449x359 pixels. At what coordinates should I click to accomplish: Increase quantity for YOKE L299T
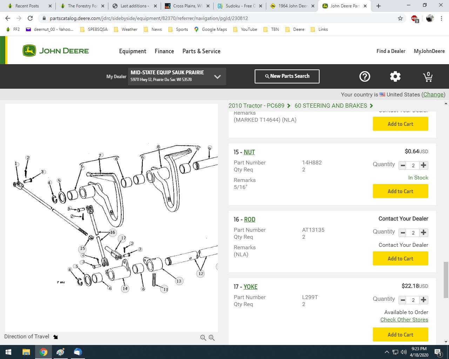point(424,300)
